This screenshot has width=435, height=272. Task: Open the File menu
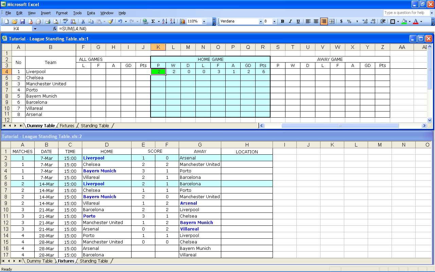point(8,13)
